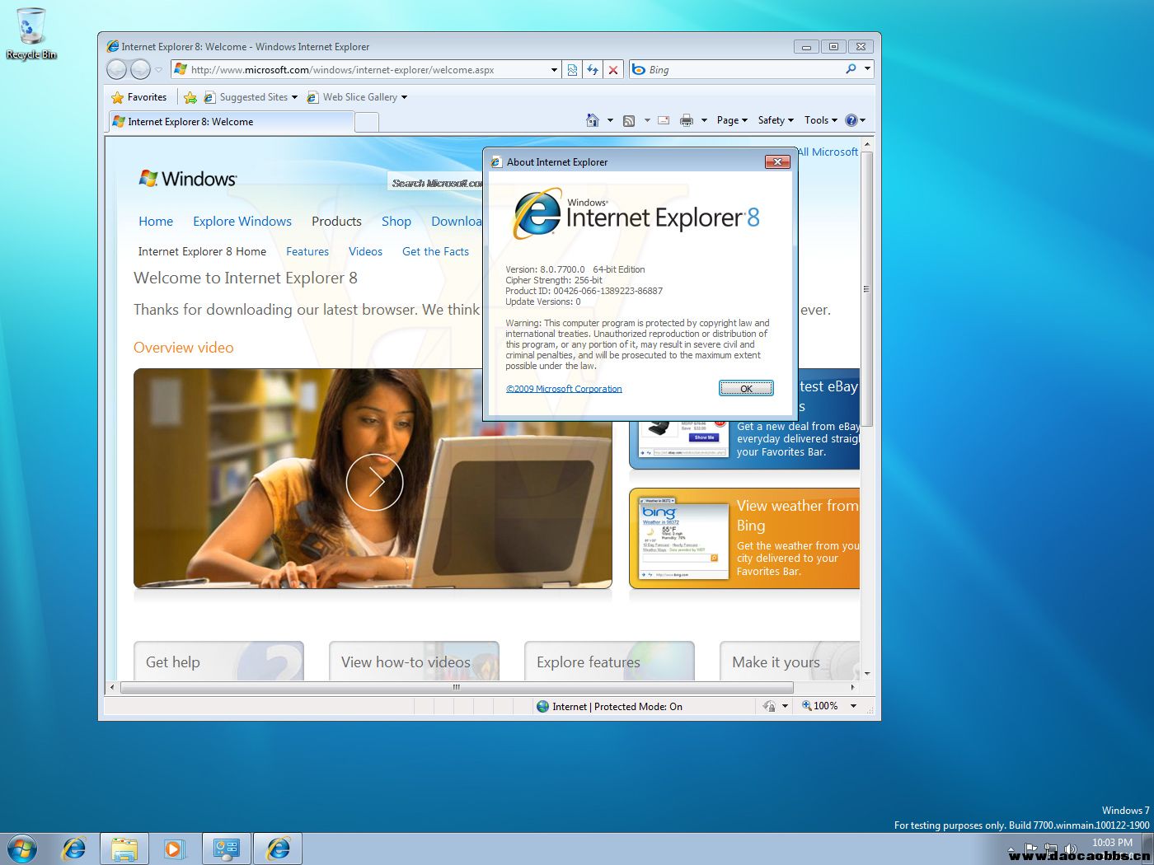Click the Refresh page icon
This screenshot has width=1154, height=865.
(x=593, y=70)
